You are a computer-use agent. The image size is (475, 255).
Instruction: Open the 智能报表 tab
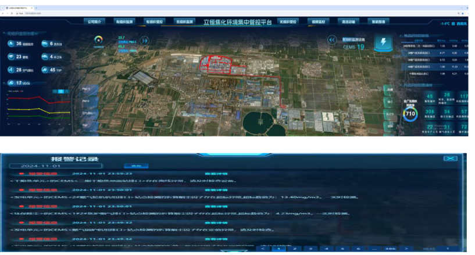[378, 21]
